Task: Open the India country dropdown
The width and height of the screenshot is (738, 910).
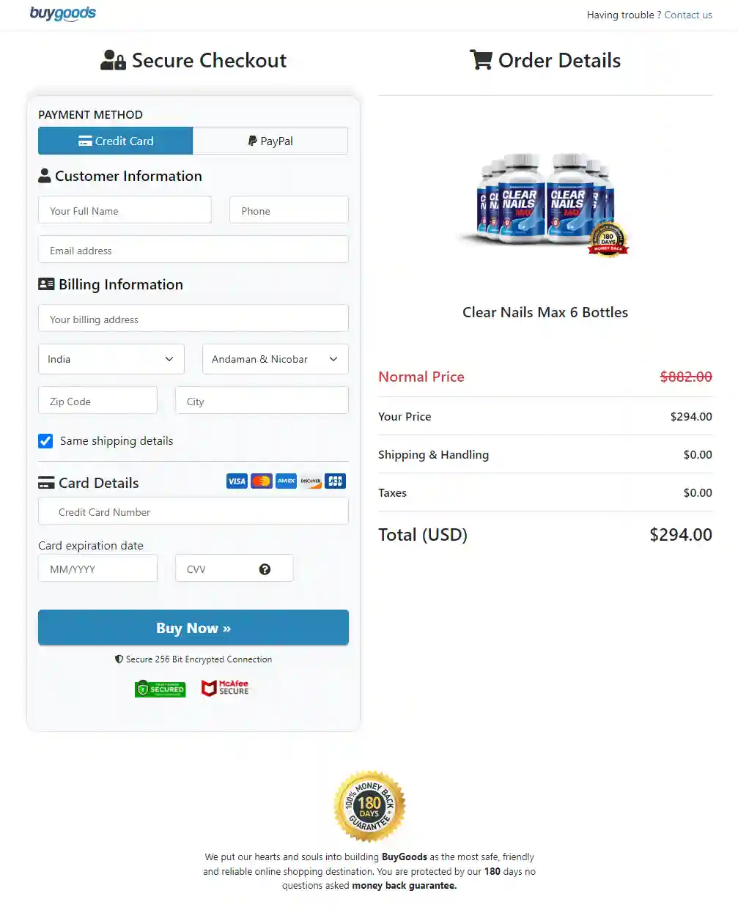Action: [111, 359]
